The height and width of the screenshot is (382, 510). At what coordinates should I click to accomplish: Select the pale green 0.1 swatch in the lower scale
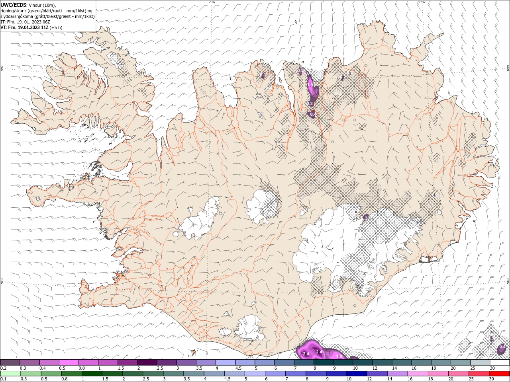click(10, 374)
